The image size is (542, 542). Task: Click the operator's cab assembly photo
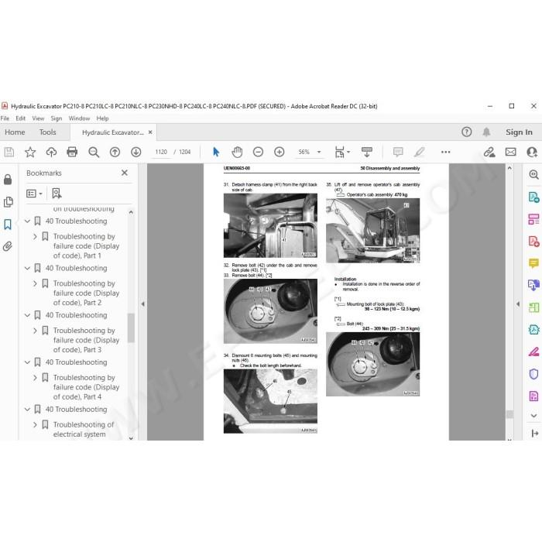pyautogui.click(x=372, y=230)
